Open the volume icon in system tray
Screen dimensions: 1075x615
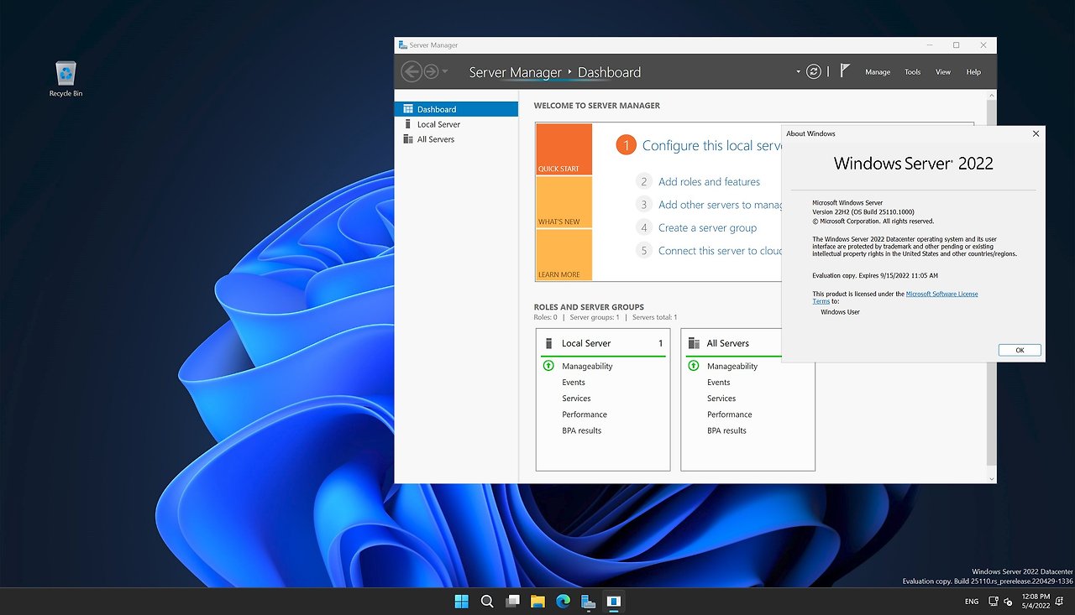[1008, 602]
